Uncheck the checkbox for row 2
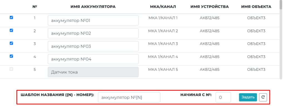 point(11,30)
